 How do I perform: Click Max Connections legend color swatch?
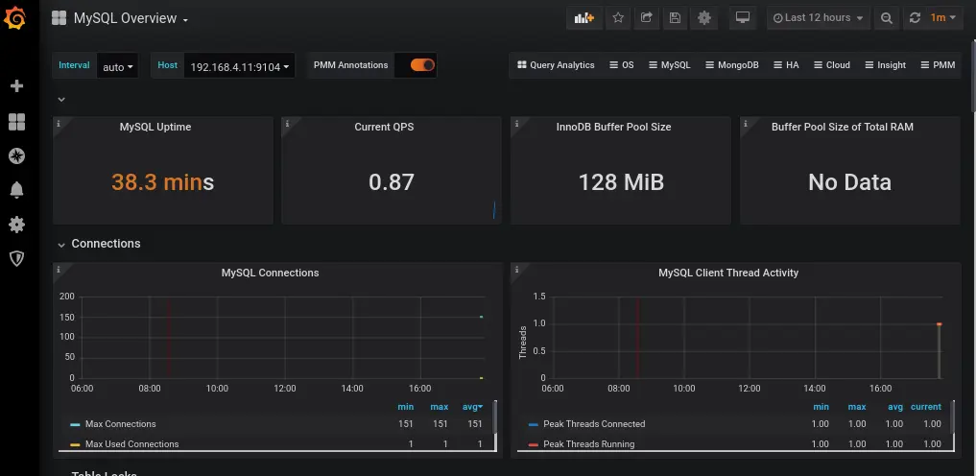click(75, 425)
